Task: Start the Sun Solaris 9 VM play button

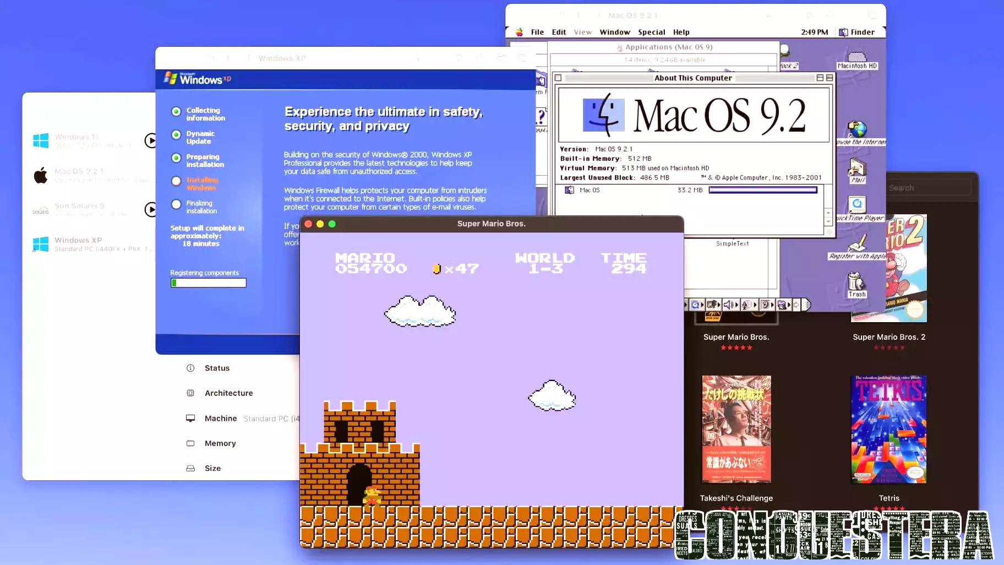Action: (x=151, y=209)
